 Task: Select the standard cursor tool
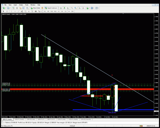4,11
